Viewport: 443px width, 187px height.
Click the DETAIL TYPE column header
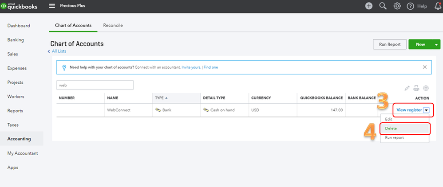pos(214,98)
